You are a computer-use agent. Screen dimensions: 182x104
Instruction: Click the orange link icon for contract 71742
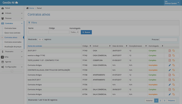click(174, 56)
